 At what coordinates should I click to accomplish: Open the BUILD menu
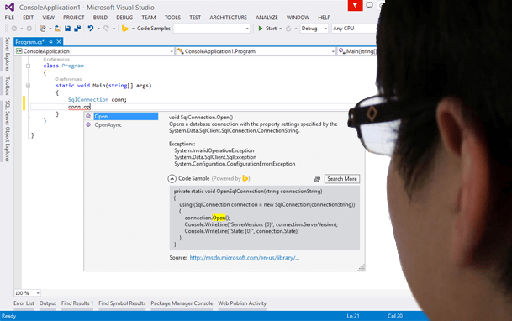100,18
